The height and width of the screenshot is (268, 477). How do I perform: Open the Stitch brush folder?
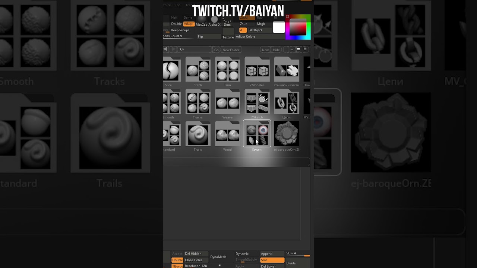(198, 70)
